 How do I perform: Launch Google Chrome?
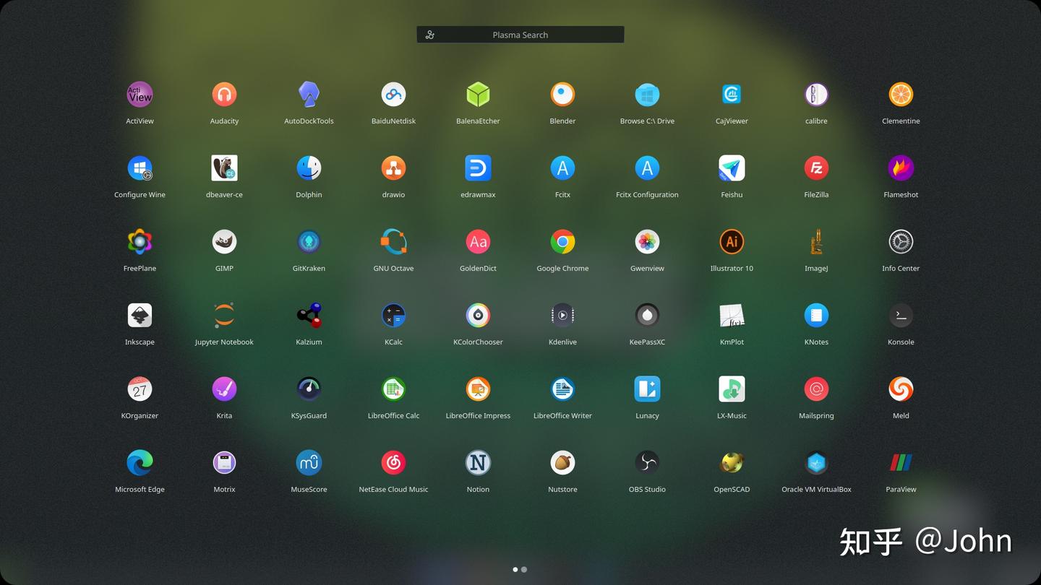(562, 242)
